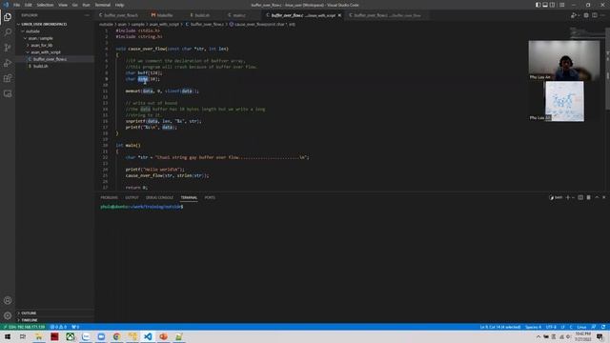Toggle primary sidebar layout icon in title bar

tap(538, 5)
